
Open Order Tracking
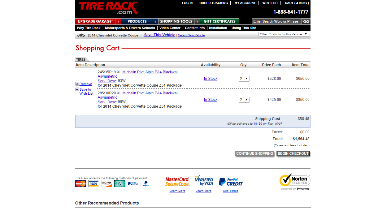pyautogui.click(x=214, y=3)
